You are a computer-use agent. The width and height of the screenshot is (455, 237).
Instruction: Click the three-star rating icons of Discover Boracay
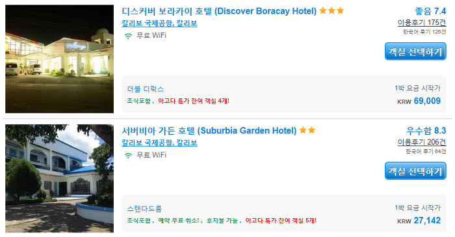click(x=331, y=11)
